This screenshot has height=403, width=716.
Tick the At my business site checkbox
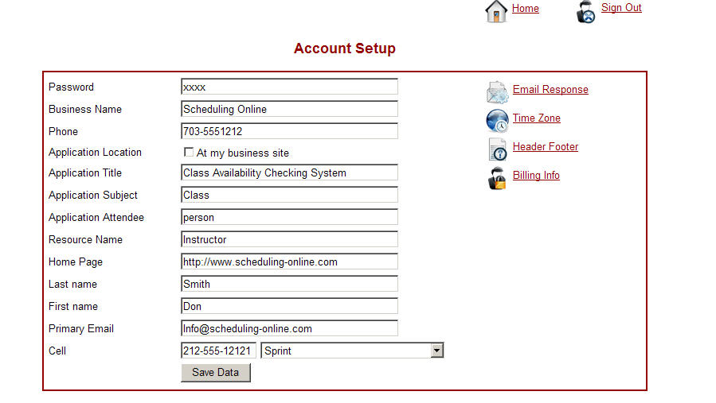click(189, 152)
